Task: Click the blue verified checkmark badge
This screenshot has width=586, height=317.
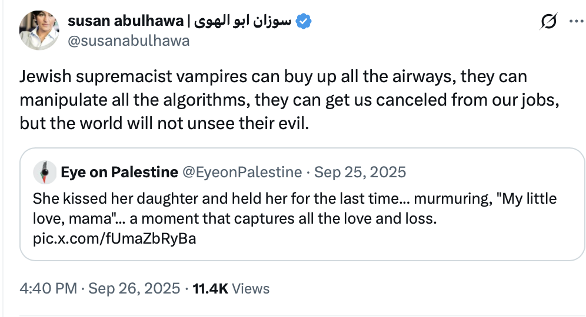Action: pos(304,22)
